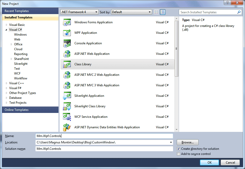The height and width of the screenshot is (169, 245).
Task: Expand the Visual C++ tree node
Action: click(6, 83)
